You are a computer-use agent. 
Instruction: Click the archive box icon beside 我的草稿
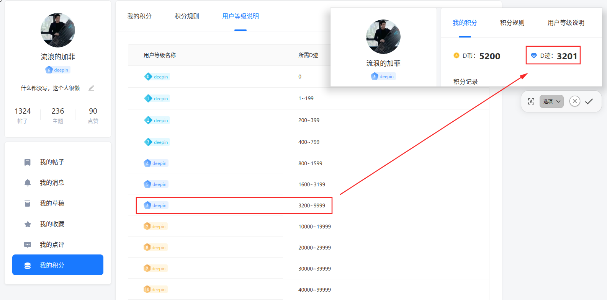click(28, 204)
